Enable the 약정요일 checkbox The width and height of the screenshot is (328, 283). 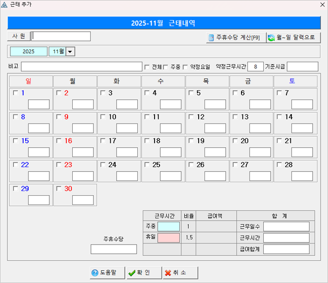click(x=185, y=67)
